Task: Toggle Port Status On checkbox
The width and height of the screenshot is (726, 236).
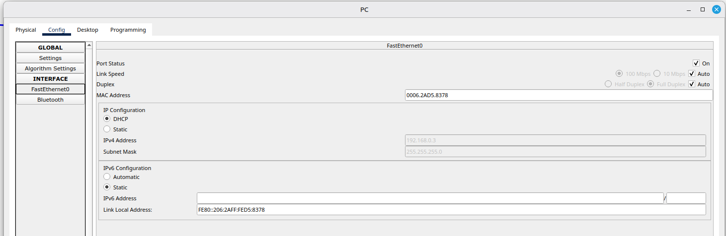Action: [696, 63]
